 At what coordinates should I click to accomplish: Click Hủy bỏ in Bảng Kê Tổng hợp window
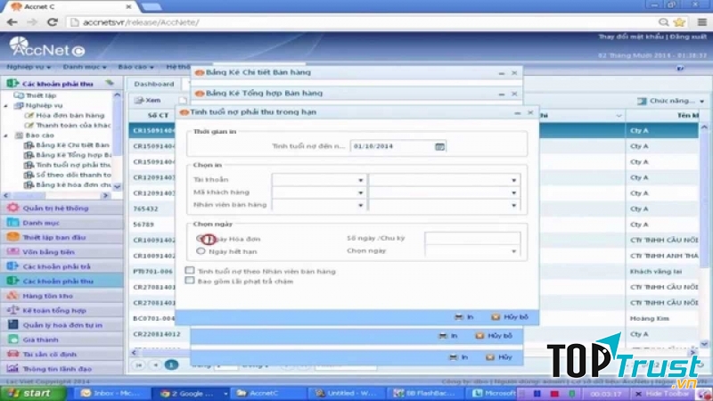coord(494,336)
